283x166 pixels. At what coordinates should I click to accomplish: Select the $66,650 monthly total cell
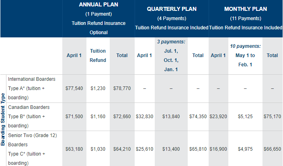tap(273, 149)
